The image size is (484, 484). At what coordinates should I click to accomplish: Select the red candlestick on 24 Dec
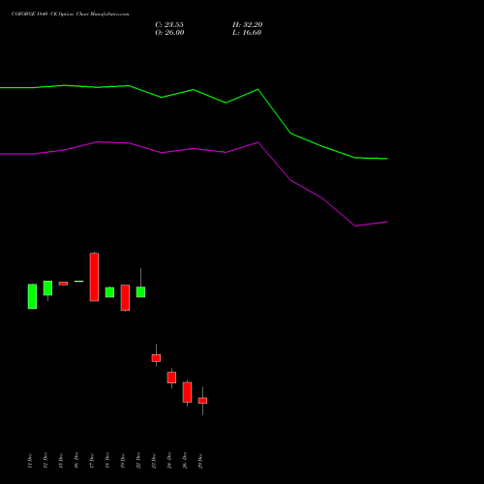(x=171, y=378)
